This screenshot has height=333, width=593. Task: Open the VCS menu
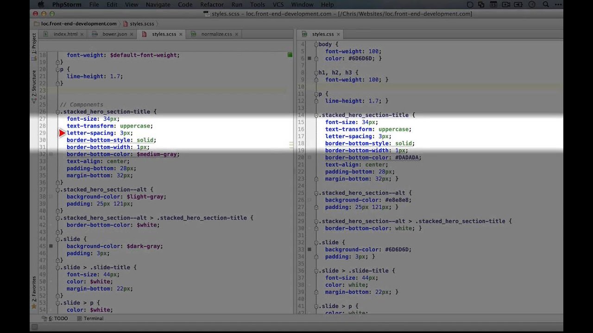tap(278, 5)
